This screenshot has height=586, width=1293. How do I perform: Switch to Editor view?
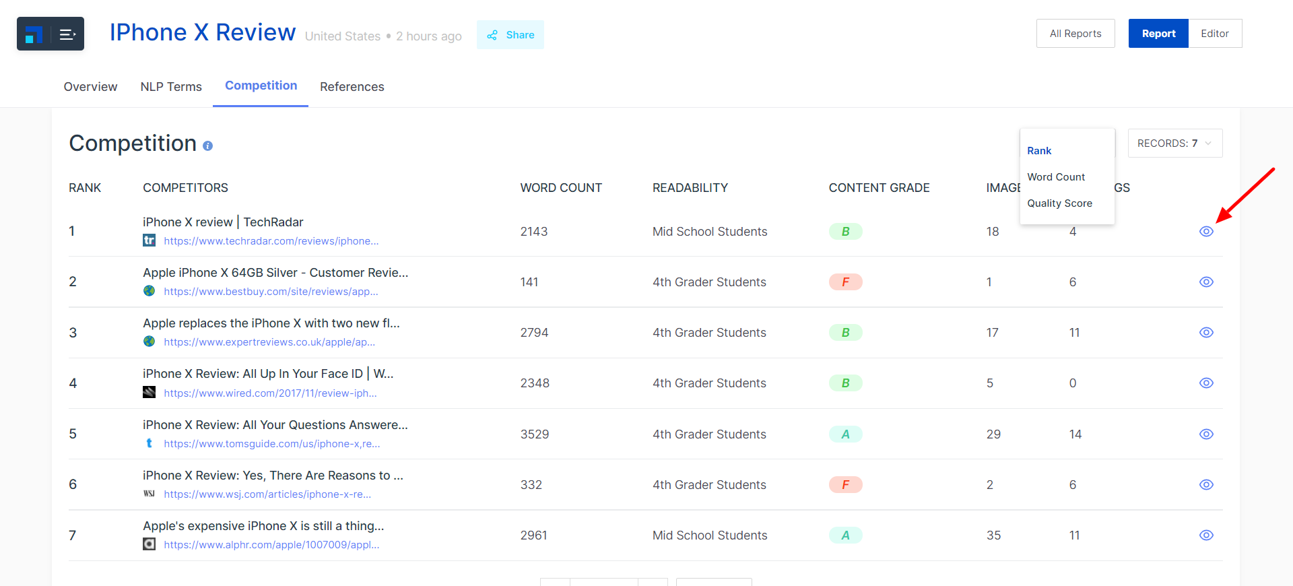click(1215, 34)
